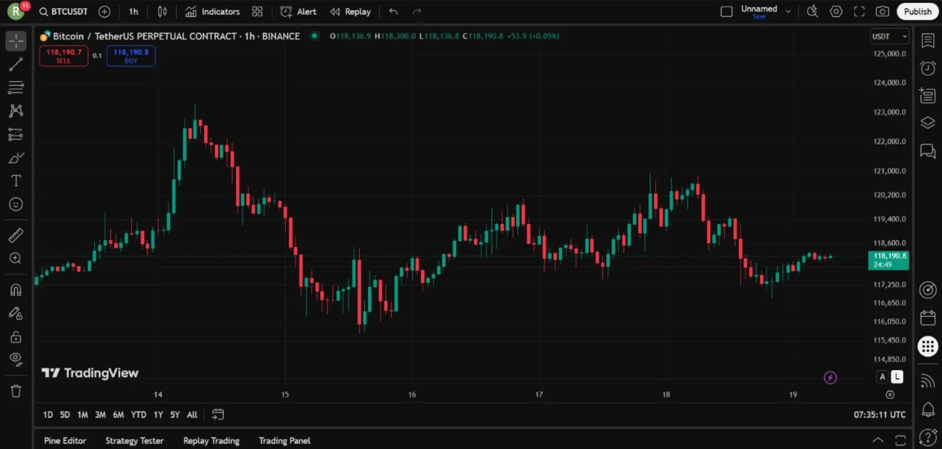Set date range to 1M
The image size is (942, 449).
(x=82, y=415)
